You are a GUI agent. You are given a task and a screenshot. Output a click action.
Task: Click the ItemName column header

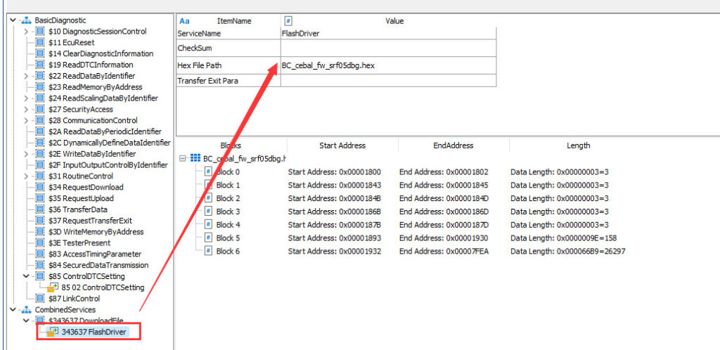234,21
